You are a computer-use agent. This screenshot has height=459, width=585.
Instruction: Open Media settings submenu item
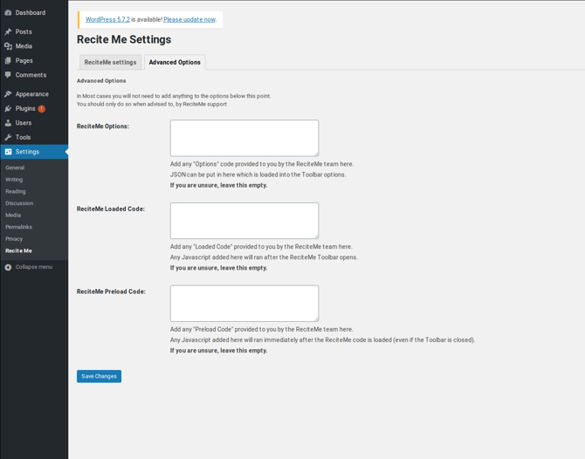point(13,216)
